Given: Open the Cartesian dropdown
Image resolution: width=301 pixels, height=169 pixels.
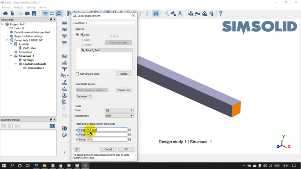Looking at the screenshot, I should click(84, 96).
